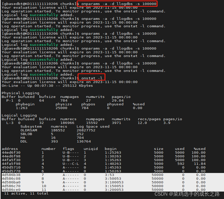Viewport: 224px width, 199px height.
Task: Click address 450d5778 entry
Action: 11,171
